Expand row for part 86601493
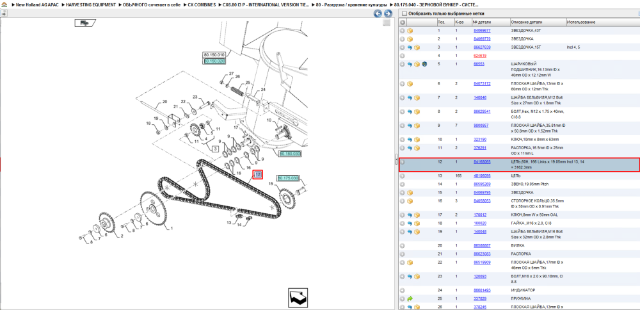640x310 pixels. click(403, 290)
